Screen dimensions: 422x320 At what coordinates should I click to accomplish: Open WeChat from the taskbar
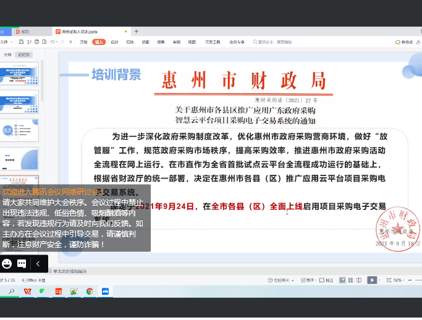pos(43,292)
